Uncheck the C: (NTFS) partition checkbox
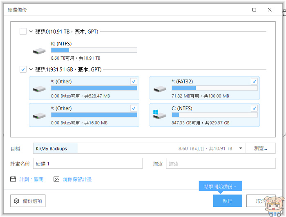Image resolution: width=286 pixels, height=217 pixels. click(254, 108)
